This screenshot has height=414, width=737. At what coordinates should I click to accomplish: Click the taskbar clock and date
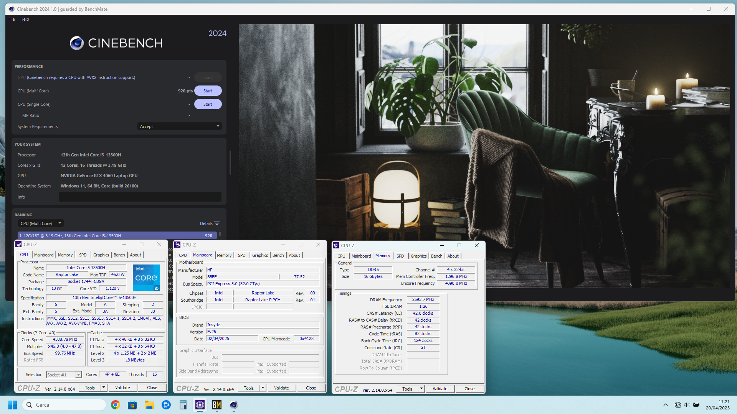(x=717, y=405)
